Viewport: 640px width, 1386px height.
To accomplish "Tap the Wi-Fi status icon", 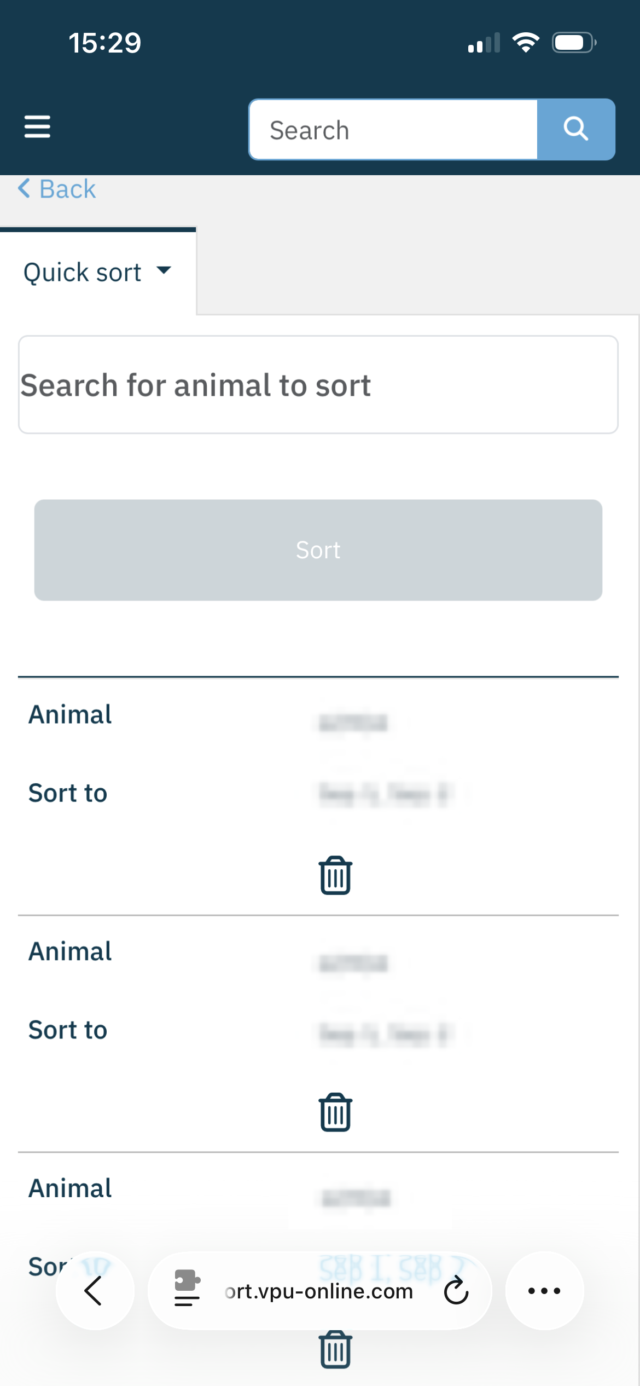I will (x=526, y=43).
